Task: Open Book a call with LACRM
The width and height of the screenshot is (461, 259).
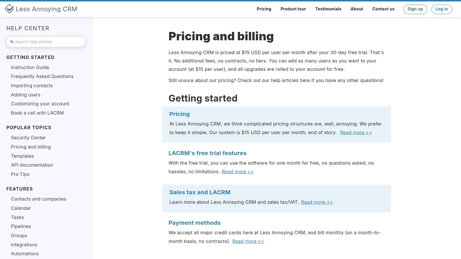Action: 37,113
